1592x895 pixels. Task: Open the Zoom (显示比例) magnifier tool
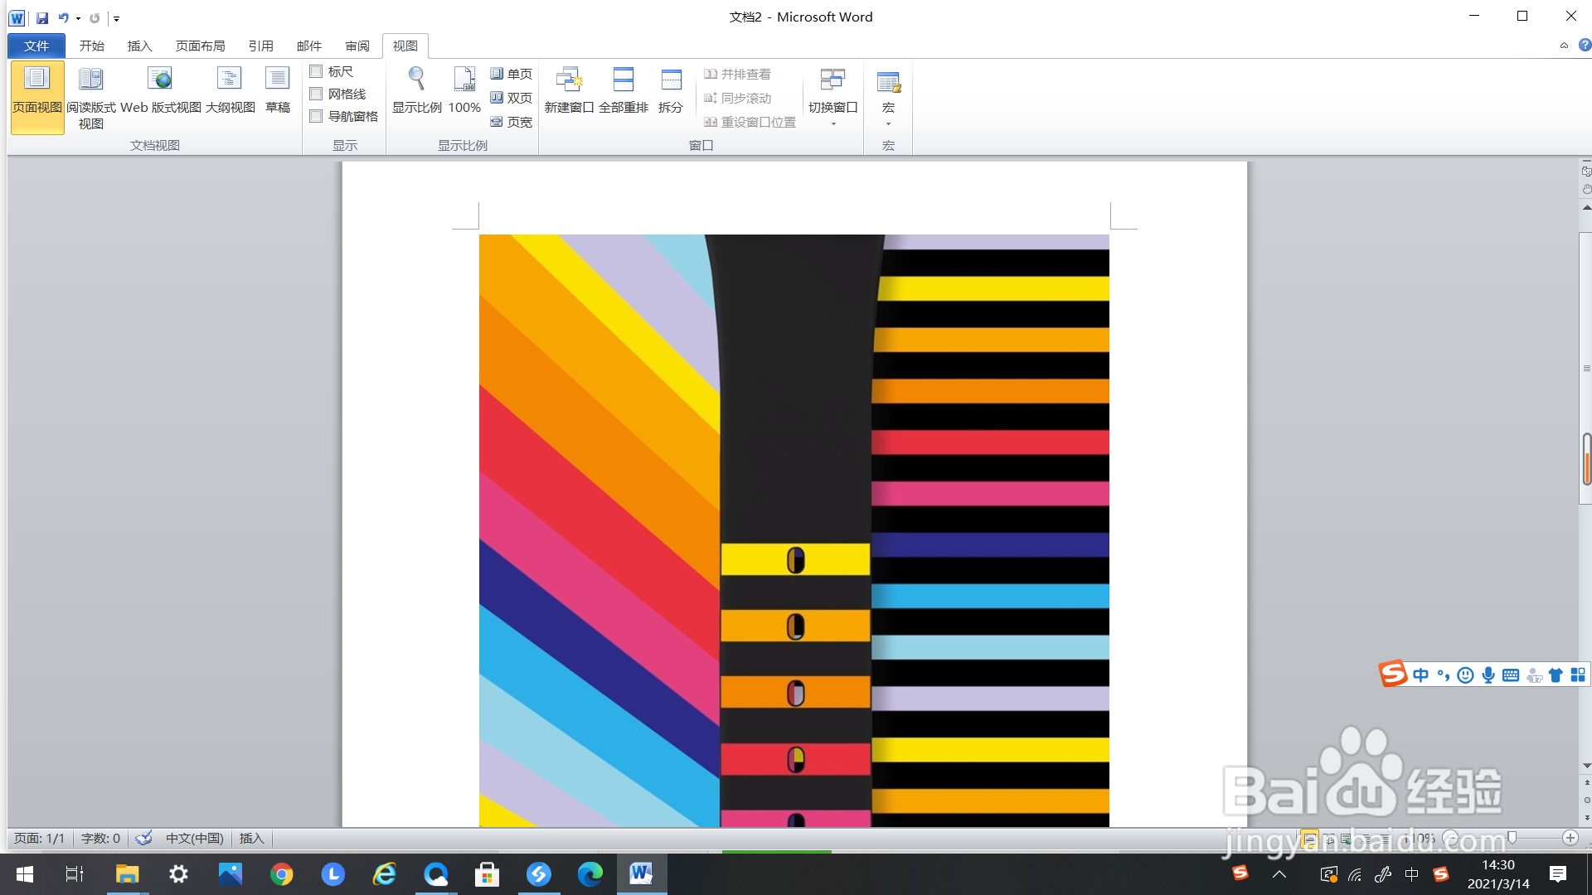(x=416, y=80)
